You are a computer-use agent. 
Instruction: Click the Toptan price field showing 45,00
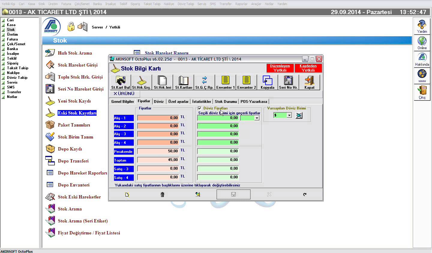coord(158,160)
